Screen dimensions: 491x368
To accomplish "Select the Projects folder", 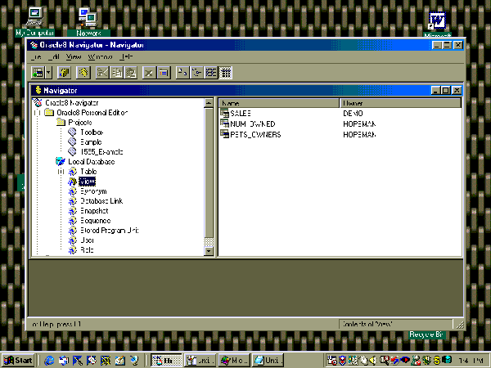I will (80, 123).
